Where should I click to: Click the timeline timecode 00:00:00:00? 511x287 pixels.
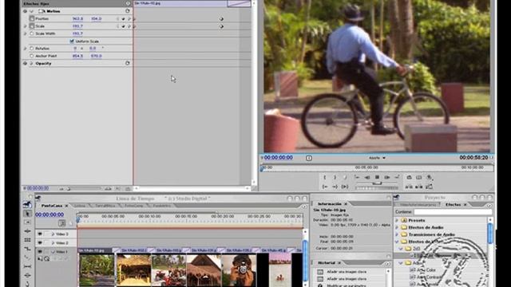pyautogui.click(x=50, y=214)
